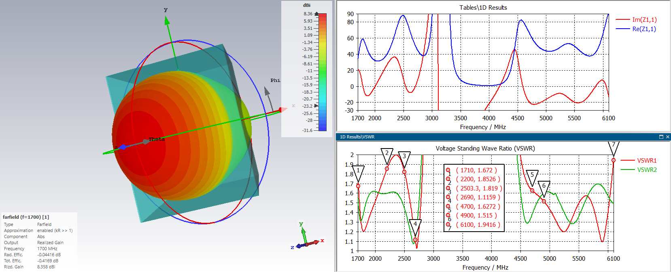This screenshot has width=671, height=272.
Task: Click the clamp arrow beside -23.2 on color scale
Action: [x=316, y=106]
